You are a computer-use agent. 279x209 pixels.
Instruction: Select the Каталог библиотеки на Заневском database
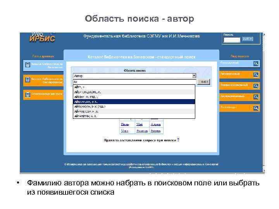[x=43, y=65]
